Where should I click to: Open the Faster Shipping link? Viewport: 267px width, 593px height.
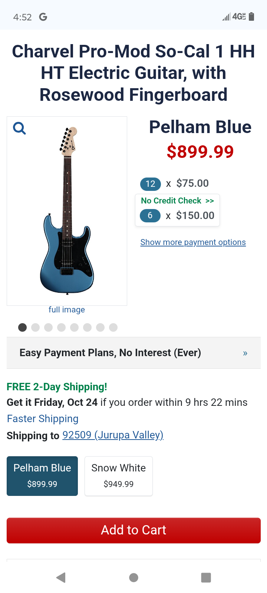[x=43, y=419]
